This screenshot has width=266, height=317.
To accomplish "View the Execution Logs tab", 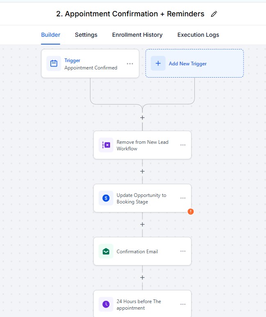I will tap(198, 35).
